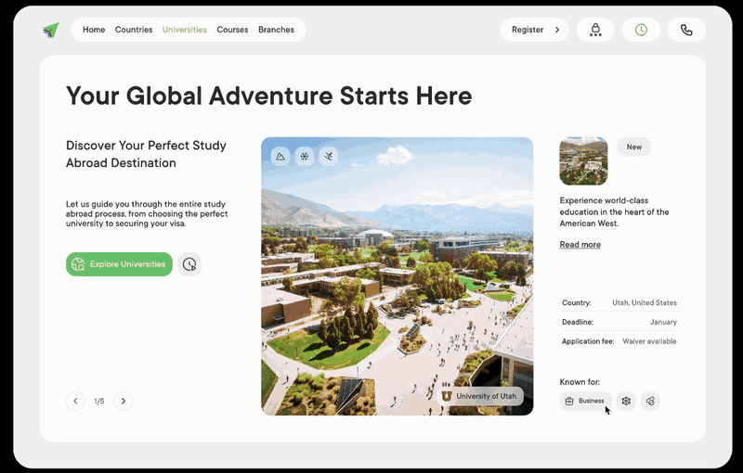Click the main campus aerial photo

click(x=398, y=276)
